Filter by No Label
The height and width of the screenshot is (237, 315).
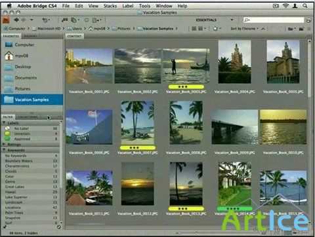[x=31, y=128]
